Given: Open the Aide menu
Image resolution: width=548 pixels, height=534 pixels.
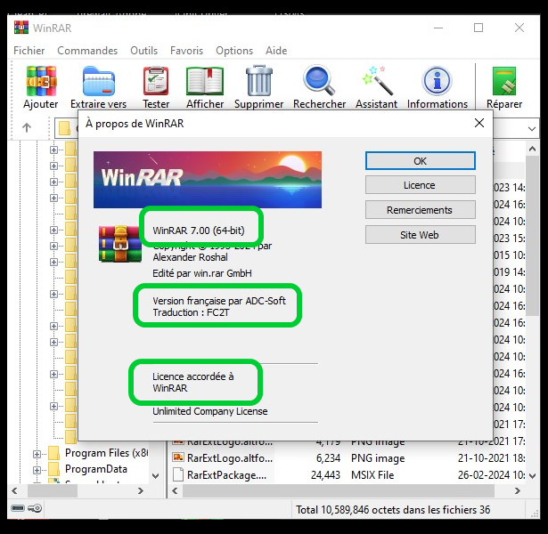Looking at the screenshot, I should pyautogui.click(x=276, y=51).
